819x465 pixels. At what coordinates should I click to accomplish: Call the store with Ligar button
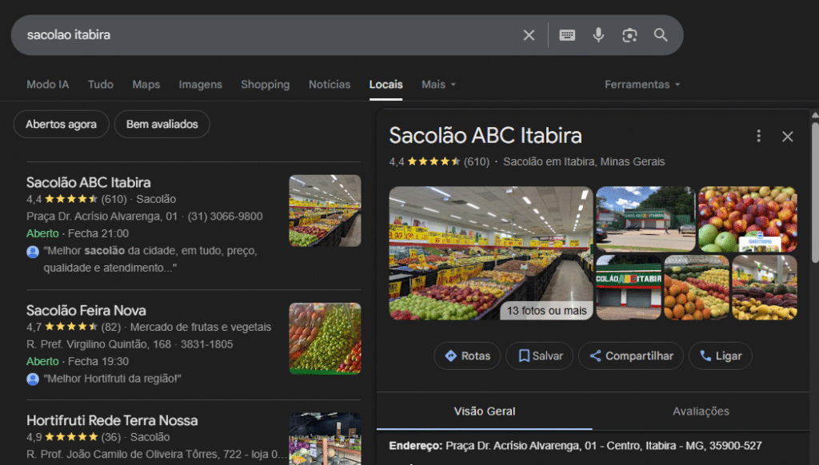pyautogui.click(x=720, y=356)
